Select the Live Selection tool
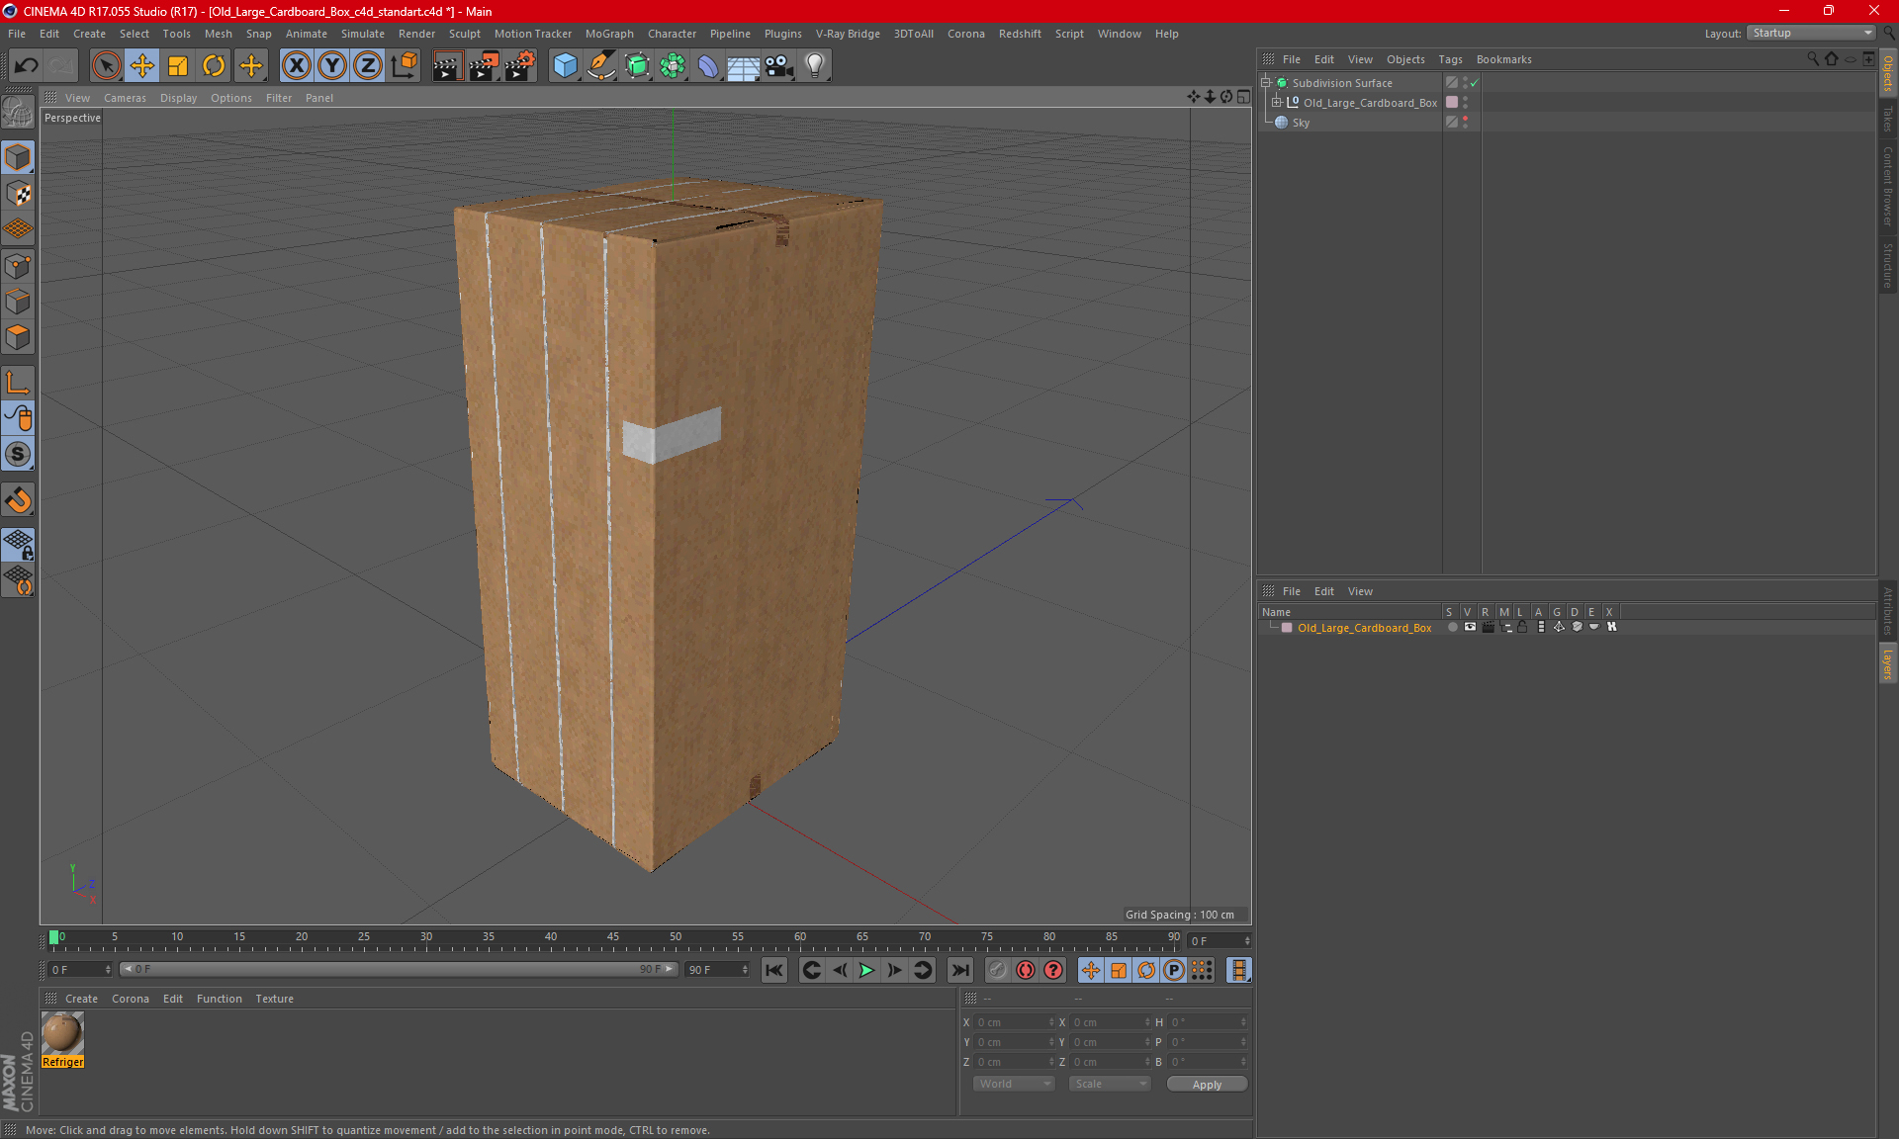Image resolution: width=1899 pixels, height=1139 pixels. pyautogui.click(x=106, y=65)
